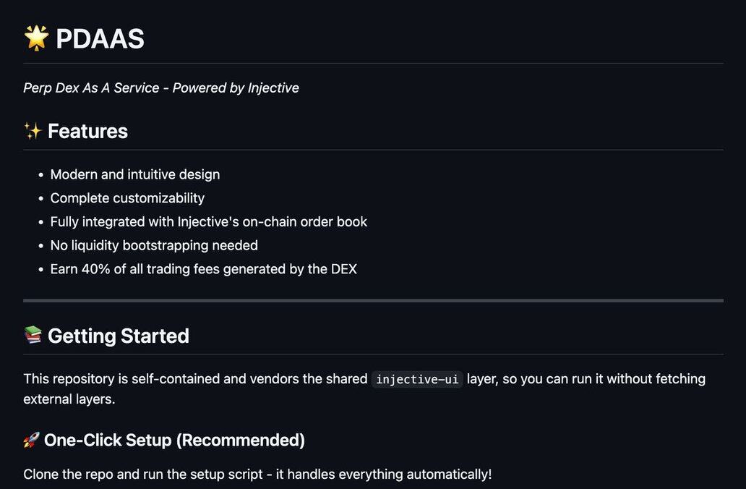The height and width of the screenshot is (489, 746).
Task: Click the Complete customizability bullet
Action: (127, 197)
